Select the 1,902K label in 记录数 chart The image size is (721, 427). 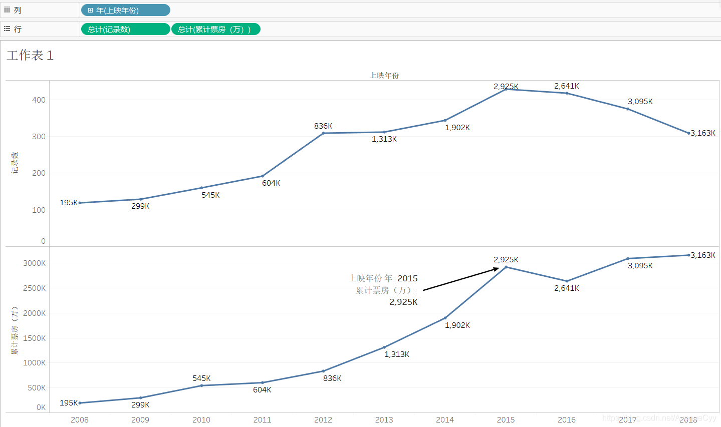[457, 128]
